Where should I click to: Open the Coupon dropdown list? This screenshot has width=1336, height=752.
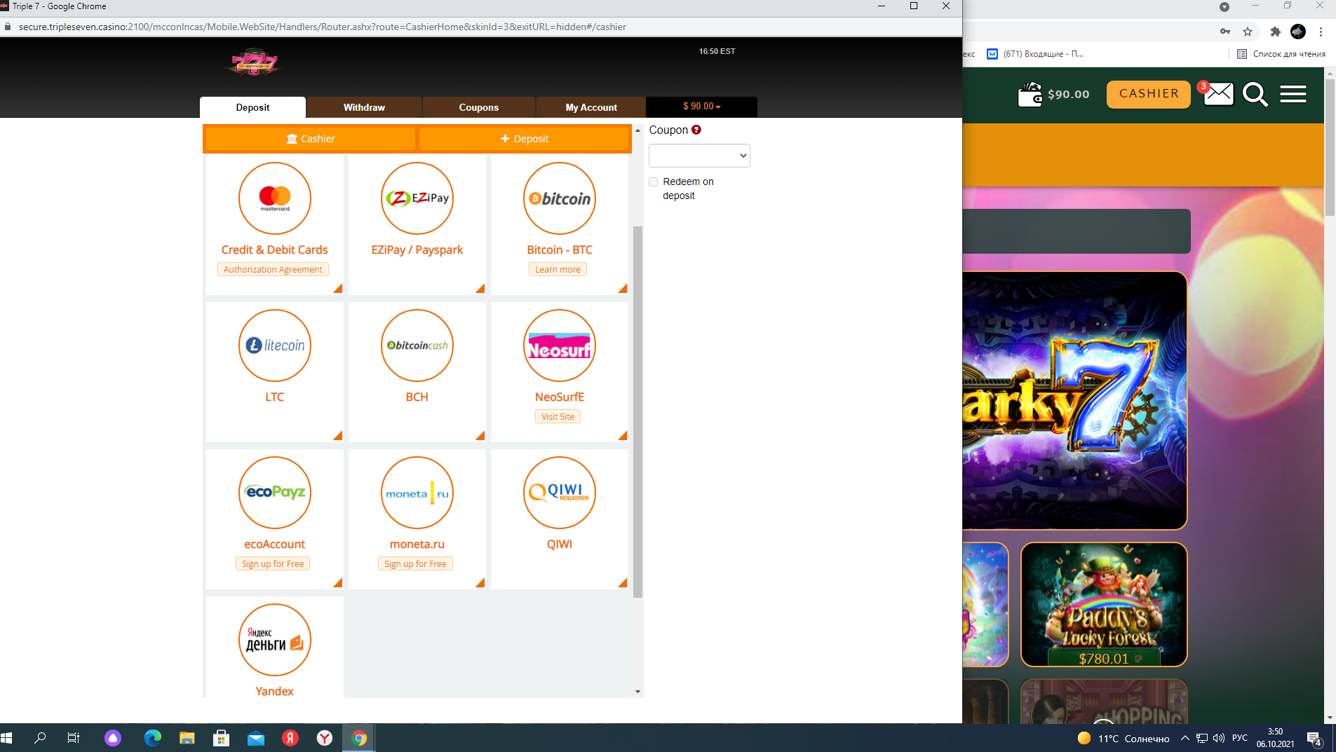699,156
